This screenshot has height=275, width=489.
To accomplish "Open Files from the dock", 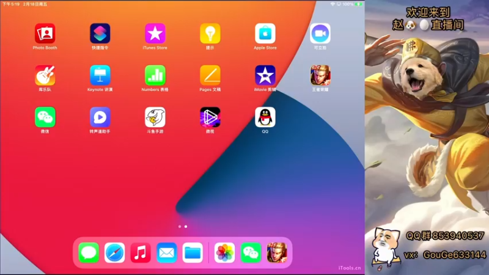I will [x=193, y=252].
